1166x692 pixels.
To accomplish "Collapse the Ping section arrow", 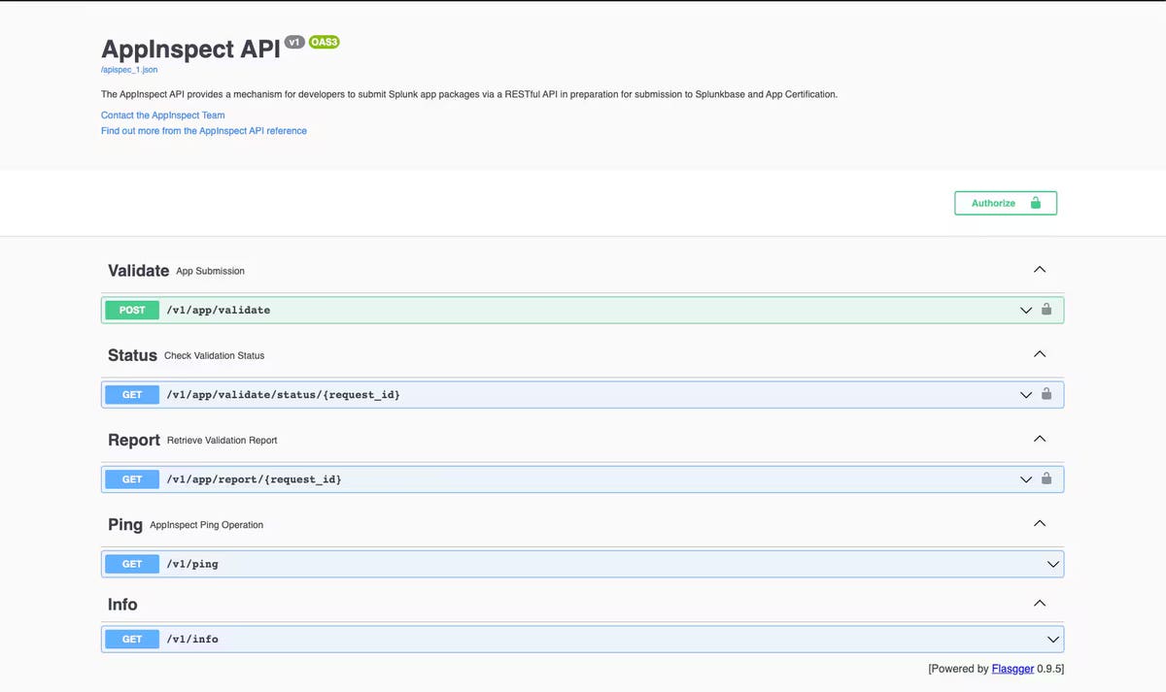I will point(1040,523).
